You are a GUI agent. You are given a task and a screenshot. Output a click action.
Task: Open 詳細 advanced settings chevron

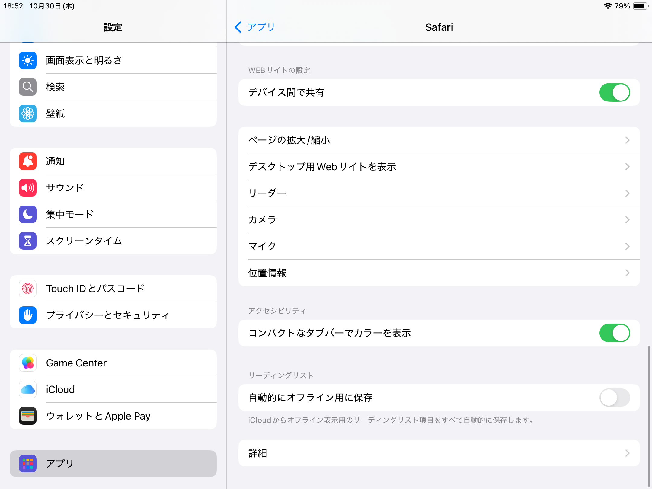627,453
